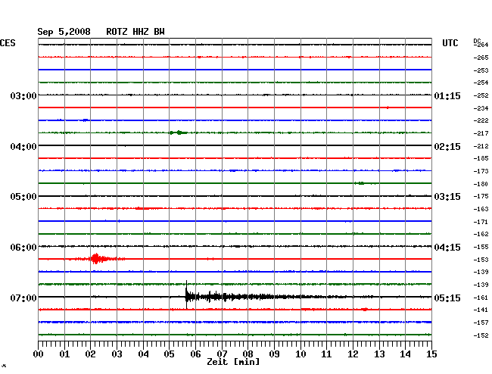Click the 01:15 UTC time label

447,96
